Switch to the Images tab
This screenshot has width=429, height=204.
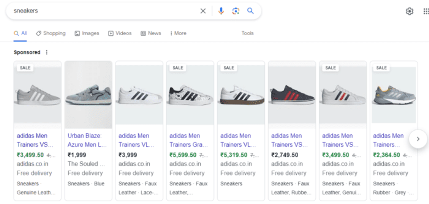coord(87,34)
